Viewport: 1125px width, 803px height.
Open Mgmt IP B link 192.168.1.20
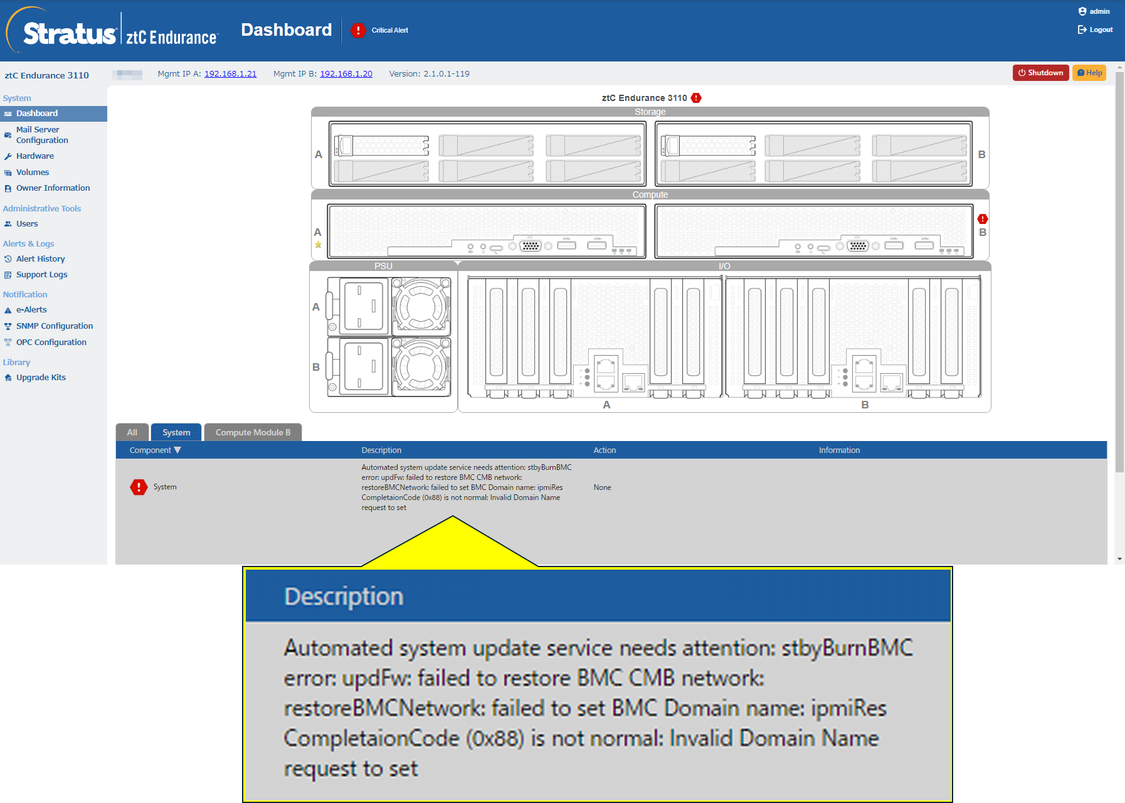coord(346,74)
